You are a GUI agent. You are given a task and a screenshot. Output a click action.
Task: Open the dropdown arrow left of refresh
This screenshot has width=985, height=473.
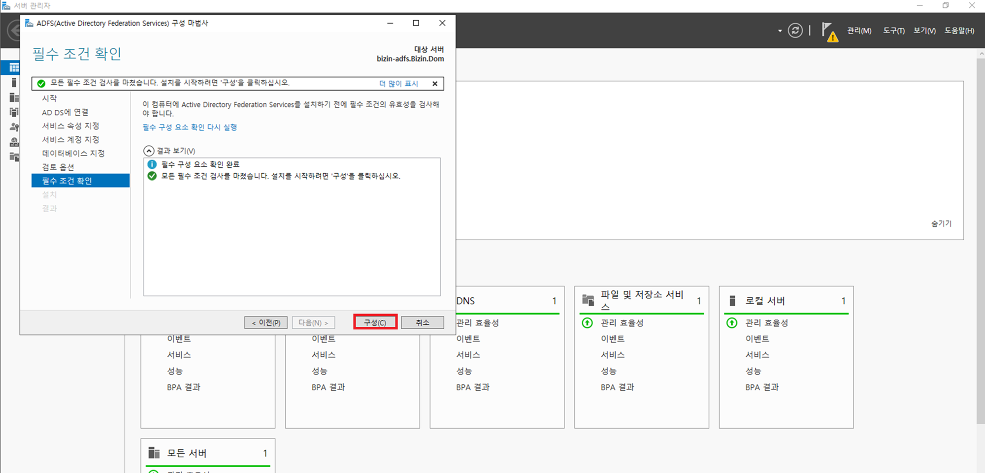click(x=780, y=31)
